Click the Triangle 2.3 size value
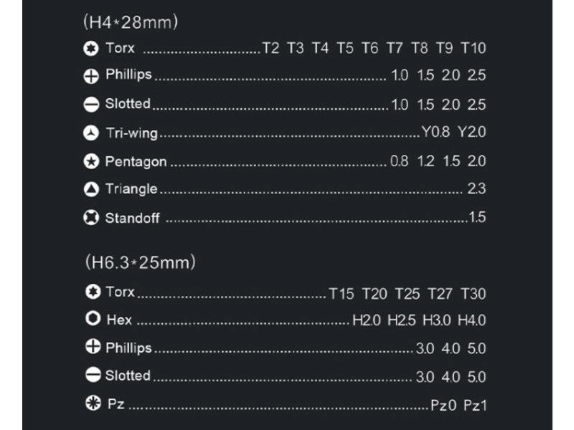 coord(476,188)
